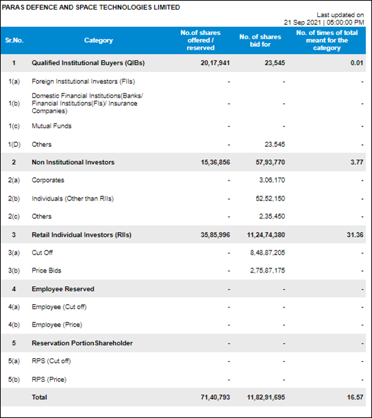Select the Non Institutional Investors row
372x418 pixels.
pos(184,162)
